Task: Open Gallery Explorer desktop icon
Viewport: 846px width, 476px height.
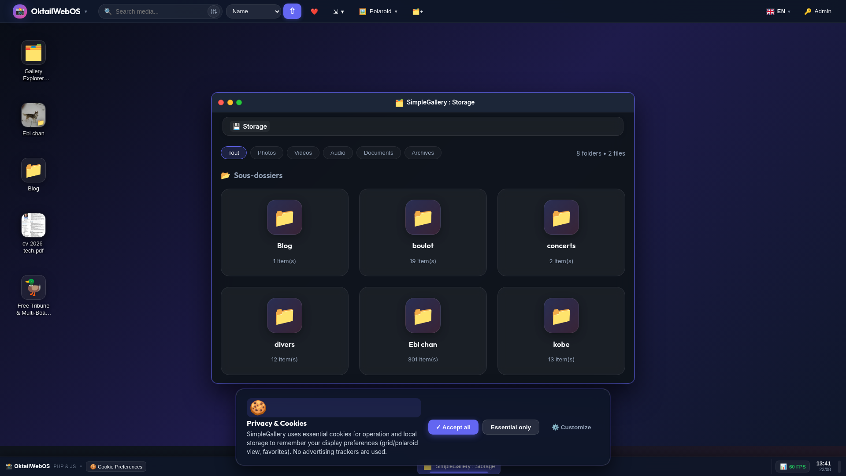Action: click(x=33, y=52)
